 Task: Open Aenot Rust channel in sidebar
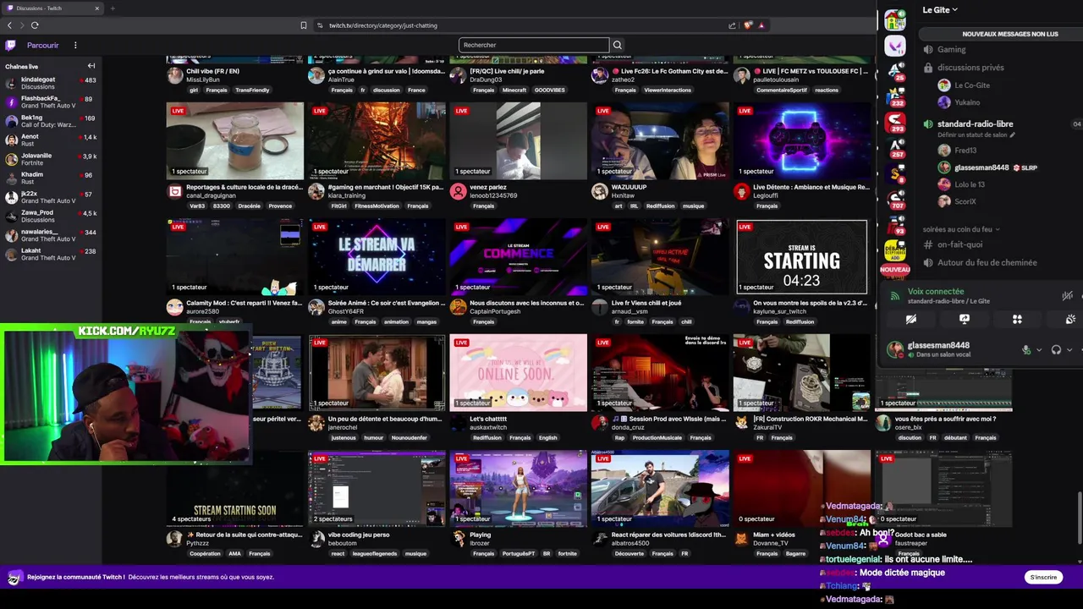tap(51, 140)
